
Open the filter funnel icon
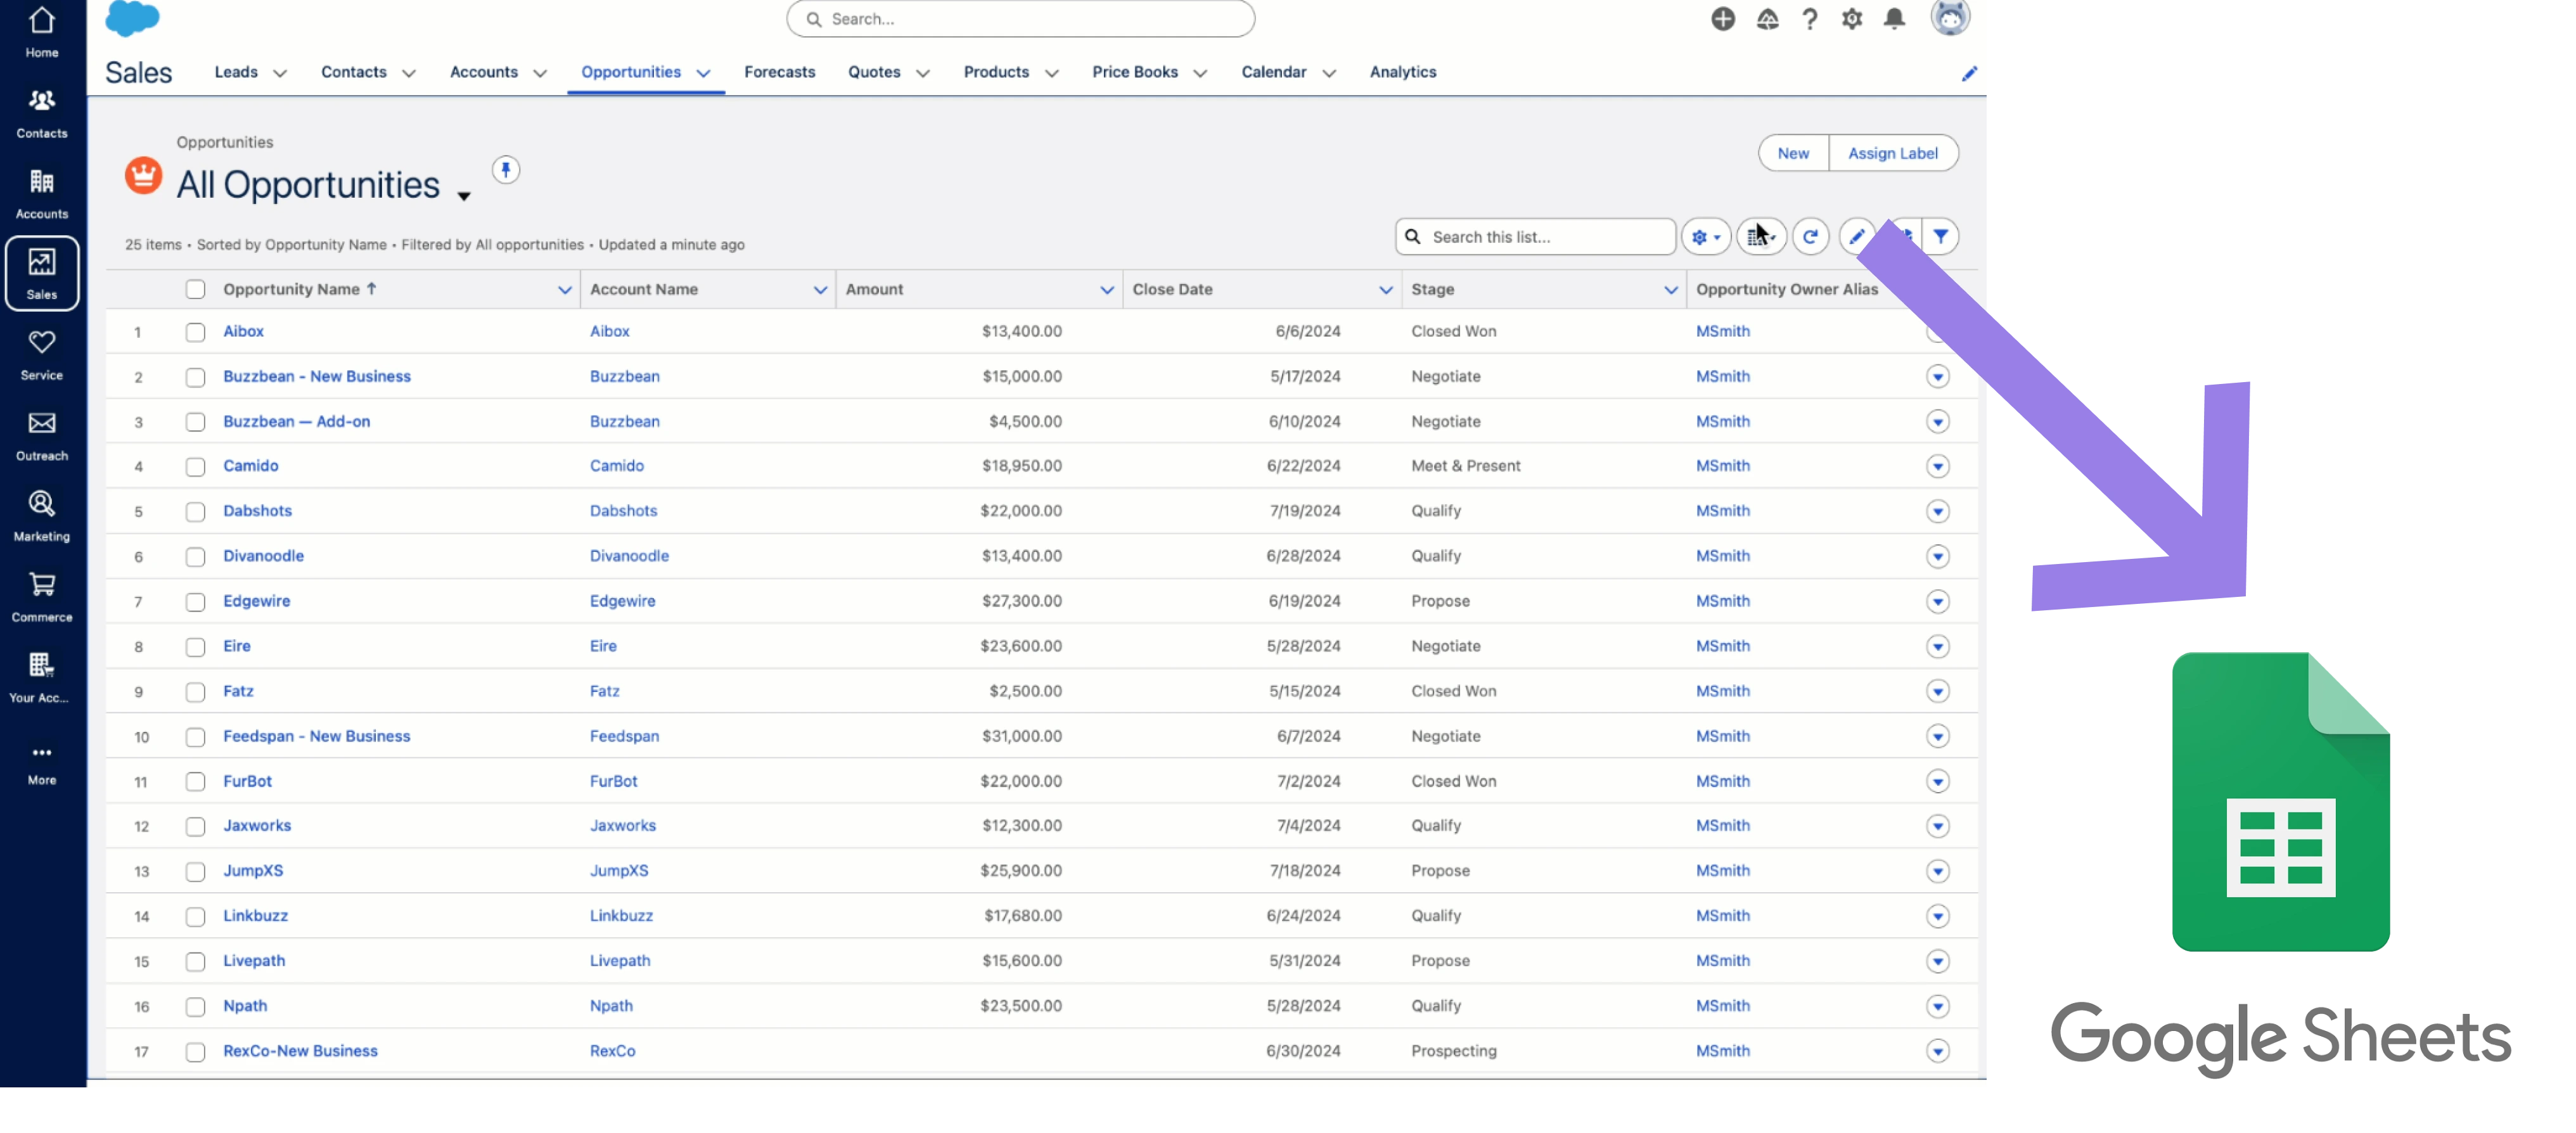pos(1940,237)
